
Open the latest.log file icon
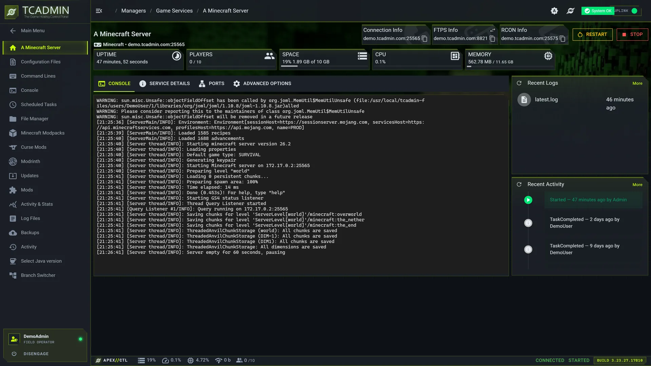coord(524,100)
